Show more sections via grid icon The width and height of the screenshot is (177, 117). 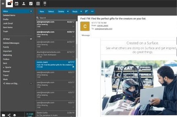(45, 4)
